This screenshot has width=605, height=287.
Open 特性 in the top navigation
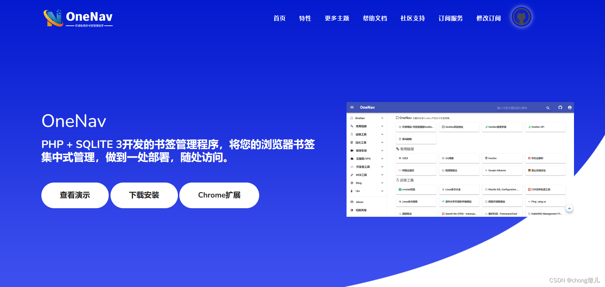[305, 18]
